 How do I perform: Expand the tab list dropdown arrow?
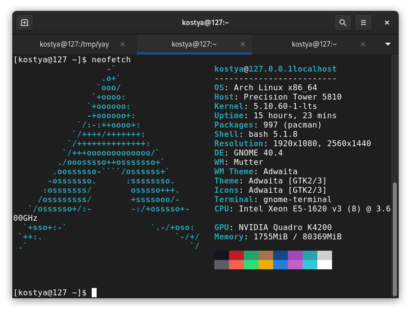[x=388, y=44]
